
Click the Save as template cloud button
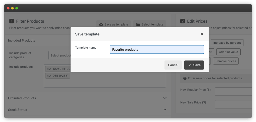pyautogui.click(x=114, y=24)
